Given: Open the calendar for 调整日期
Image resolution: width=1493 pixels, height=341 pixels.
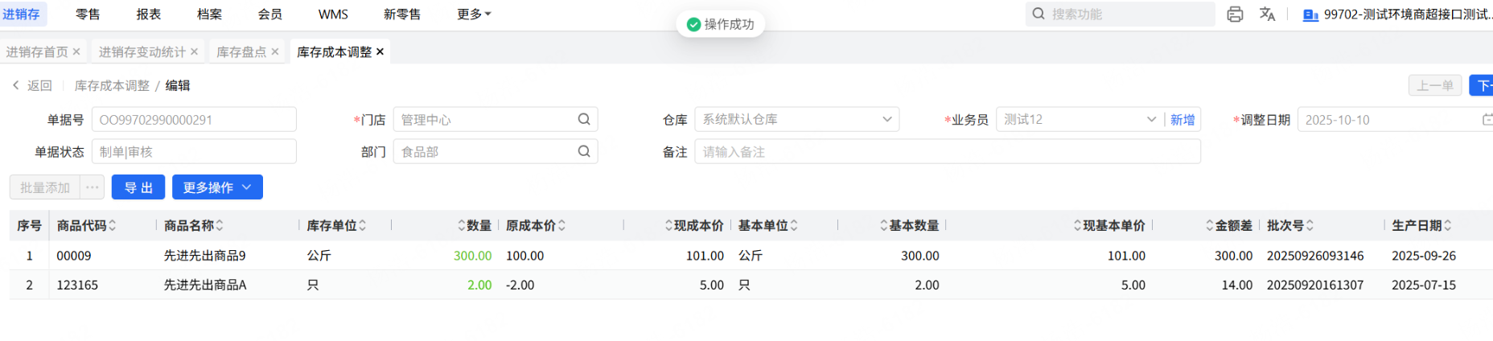Looking at the screenshot, I should pyautogui.click(x=1487, y=120).
